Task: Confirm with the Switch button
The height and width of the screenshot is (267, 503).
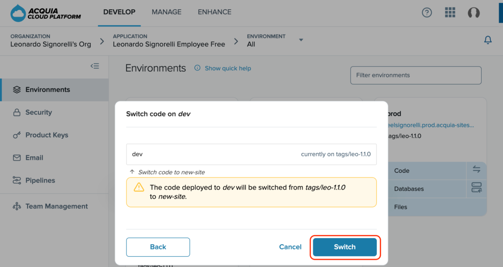Action: point(344,247)
